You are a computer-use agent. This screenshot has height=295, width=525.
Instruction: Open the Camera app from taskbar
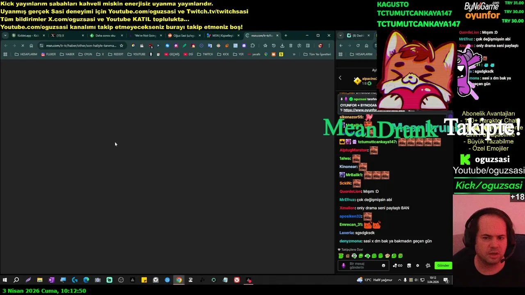click(98, 280)
